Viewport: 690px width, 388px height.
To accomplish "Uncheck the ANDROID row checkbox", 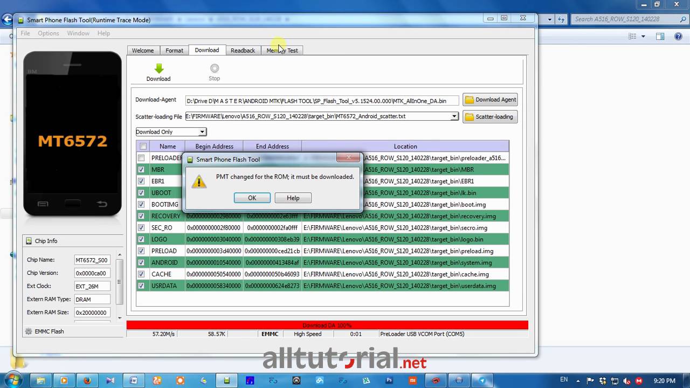I will [141, 262].
